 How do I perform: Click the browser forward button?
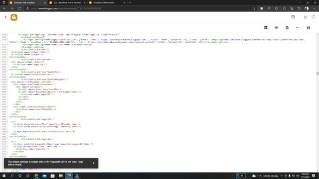coord(12,8)
